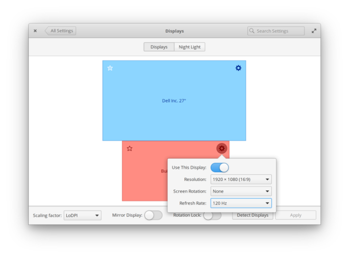Focus the Search Settings field
349x258 pixels.
[276, 31]
